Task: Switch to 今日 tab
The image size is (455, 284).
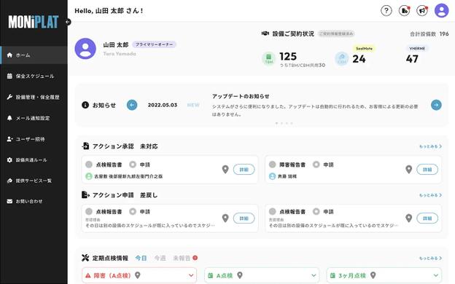Action: coord(141,258)
